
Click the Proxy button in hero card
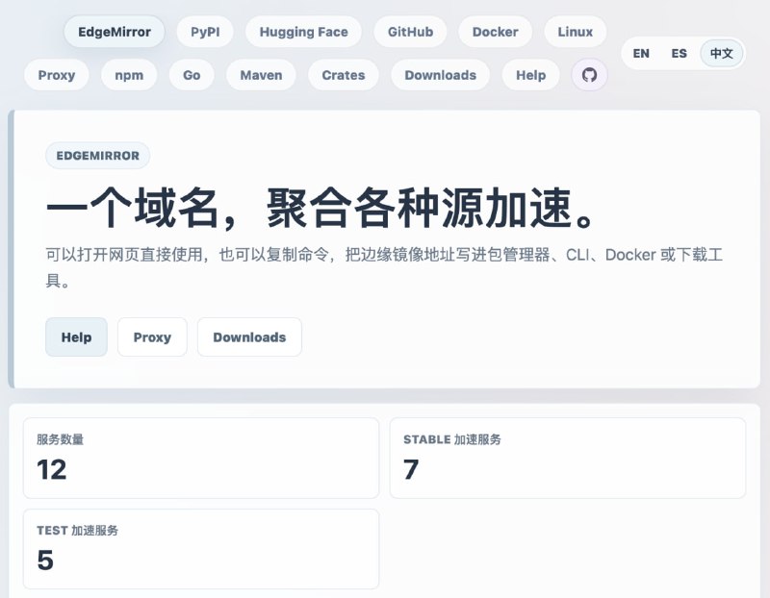pyautogui.click(x=152, y=337)
